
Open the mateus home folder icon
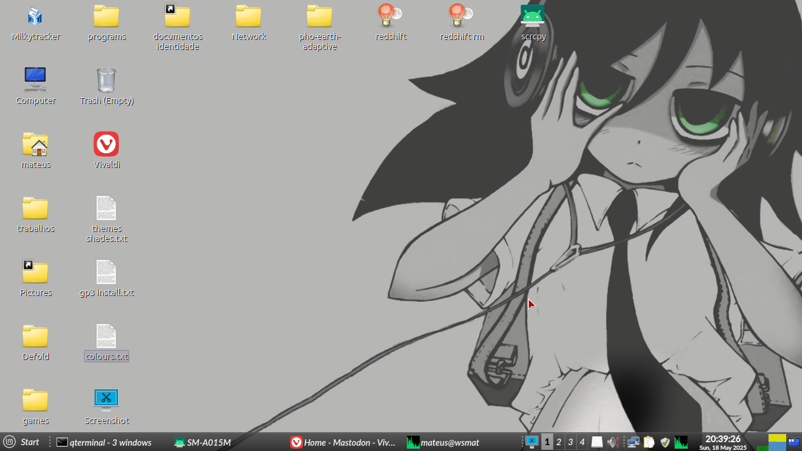35,144
